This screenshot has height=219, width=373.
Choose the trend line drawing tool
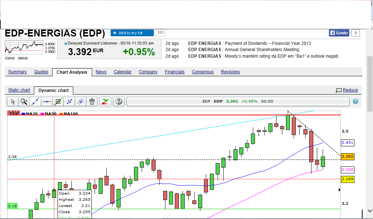(35, 101)
